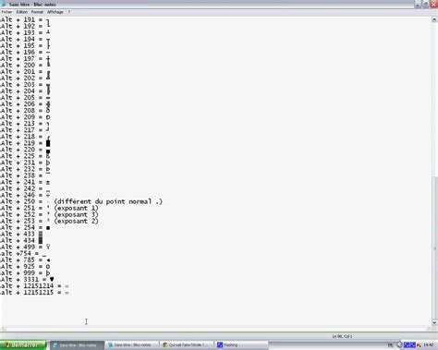Click the Notepad icon in title bar
Image resolution: width=438 pixels, height=350 pixels.
pyautogui.click(x=4, y=5)
